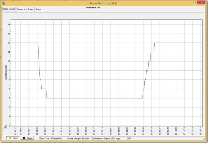
Task: Click the y-axis value 6
Action: pyautogui.click(x=9, y=98)
